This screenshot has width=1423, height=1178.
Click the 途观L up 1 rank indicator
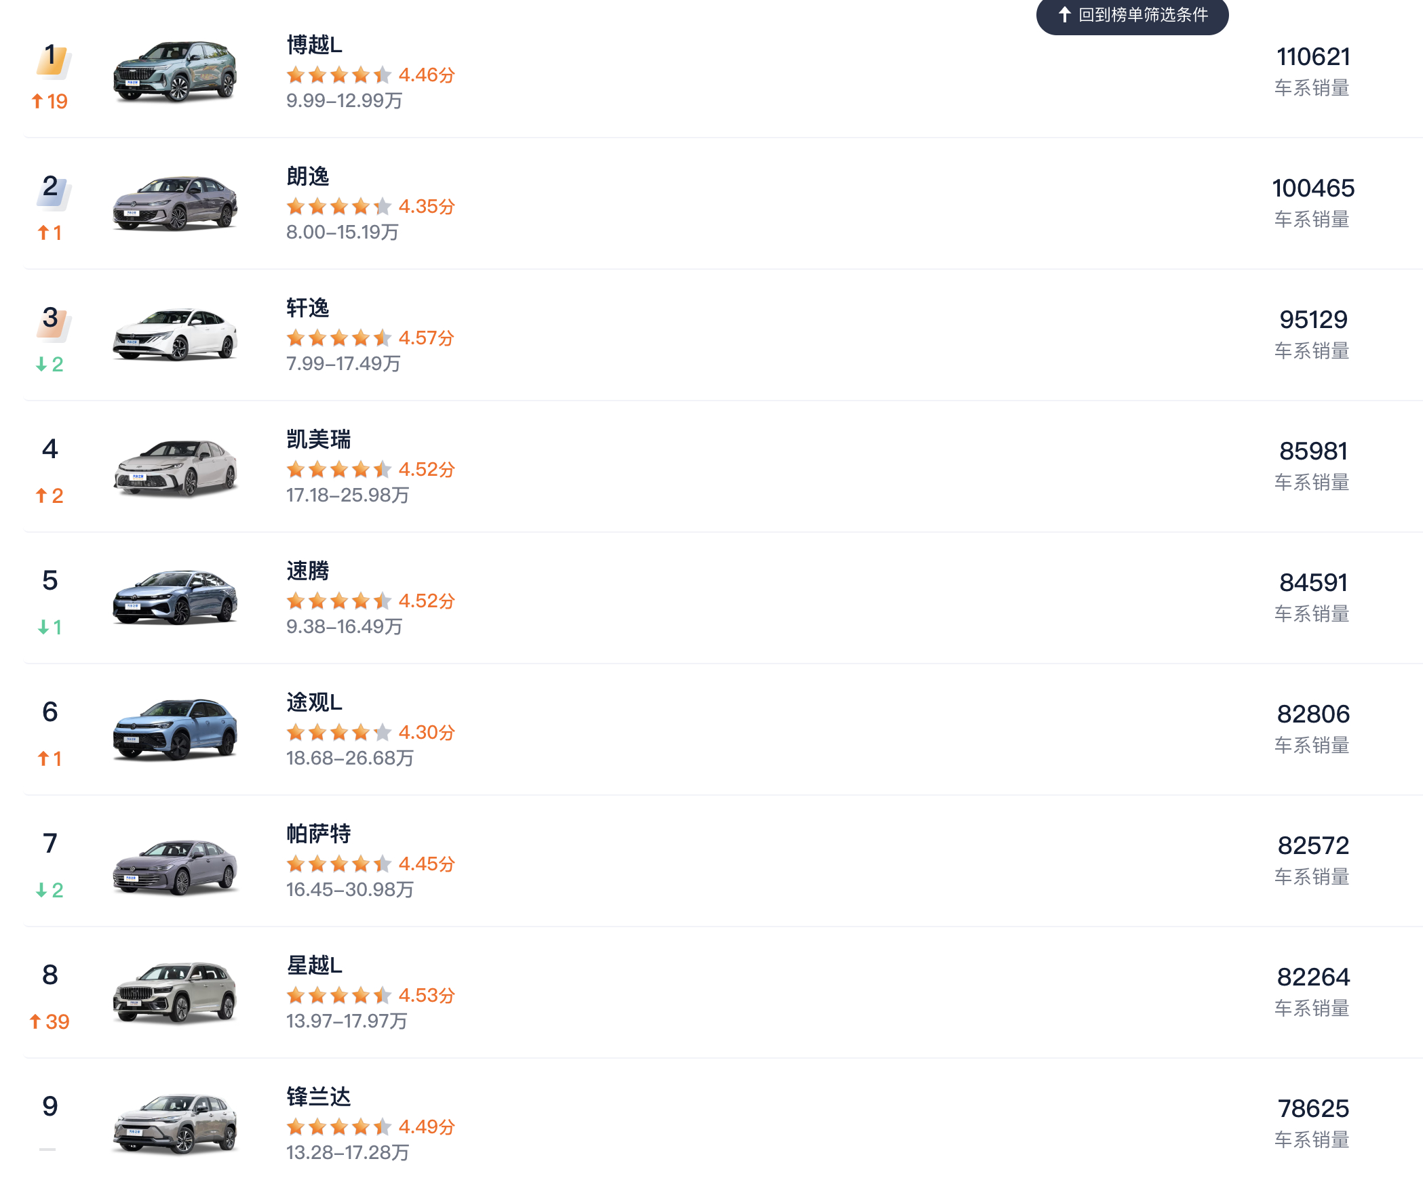50,759
